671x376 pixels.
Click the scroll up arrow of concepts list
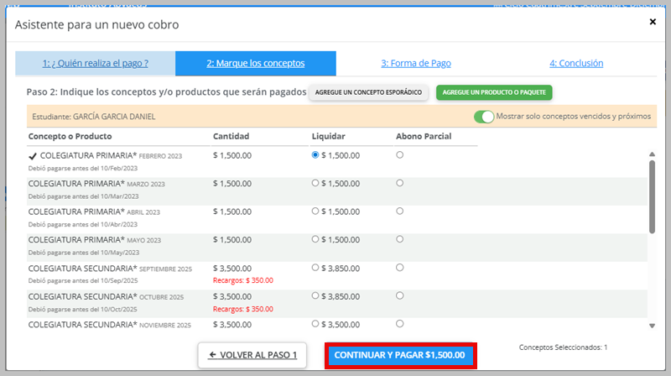coord(653,154)
